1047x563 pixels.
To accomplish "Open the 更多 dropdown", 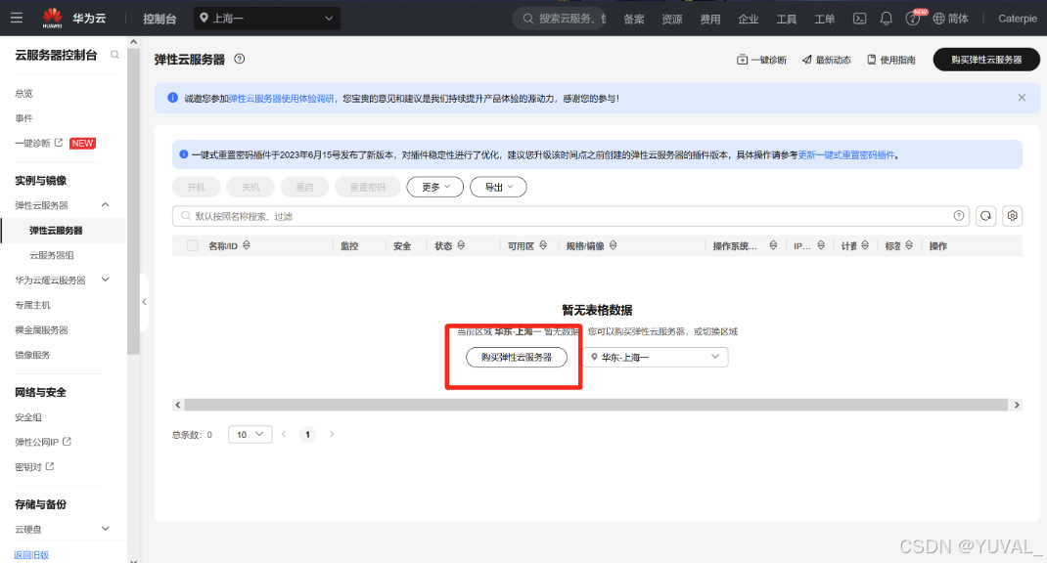I will pos(435,188).
